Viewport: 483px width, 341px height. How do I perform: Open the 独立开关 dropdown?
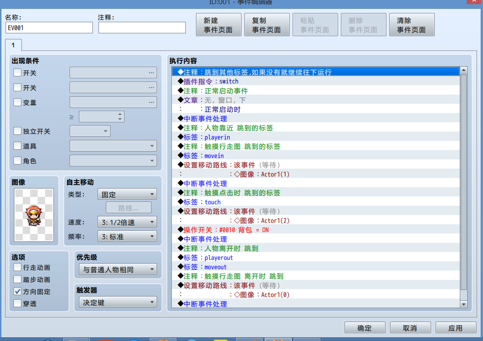tap(90, 131)
